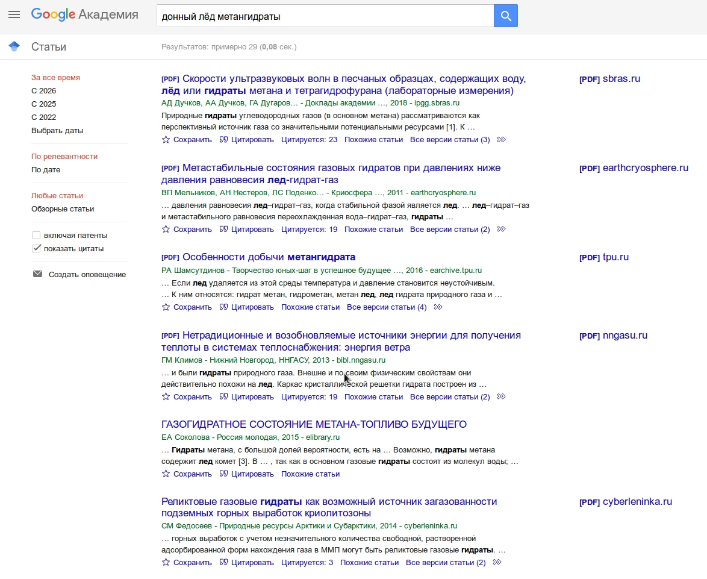
Task: Sort results 'По дате'
Action: coord(46,170)
